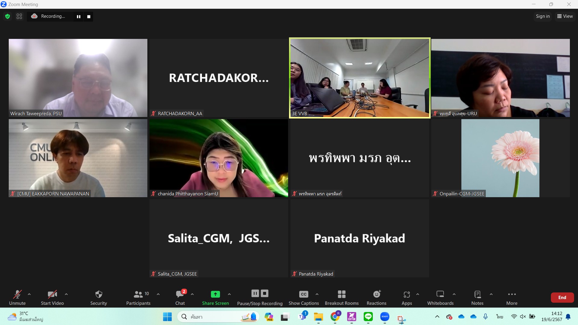The height and width of the screenshot is (325, 578).
Task: Open the Participants panel
Action: coord(138,297)
